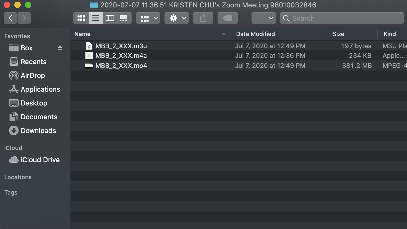
Task: Click the Search field
Action: tap(342, 18)
